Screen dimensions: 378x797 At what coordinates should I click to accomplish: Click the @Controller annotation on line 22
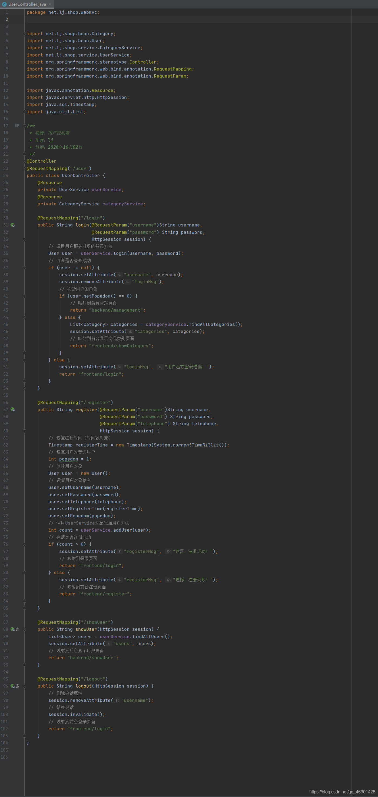pyautogui.click(x=41, y=161)
